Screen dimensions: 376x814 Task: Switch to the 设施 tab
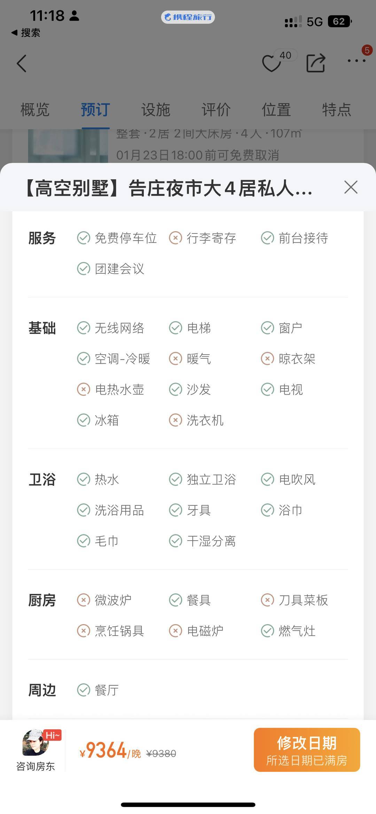pyautogui.click(x=156, y=110)
